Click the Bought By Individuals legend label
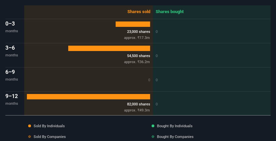Screen dimensions: 276x141 [x=174, y=126]
